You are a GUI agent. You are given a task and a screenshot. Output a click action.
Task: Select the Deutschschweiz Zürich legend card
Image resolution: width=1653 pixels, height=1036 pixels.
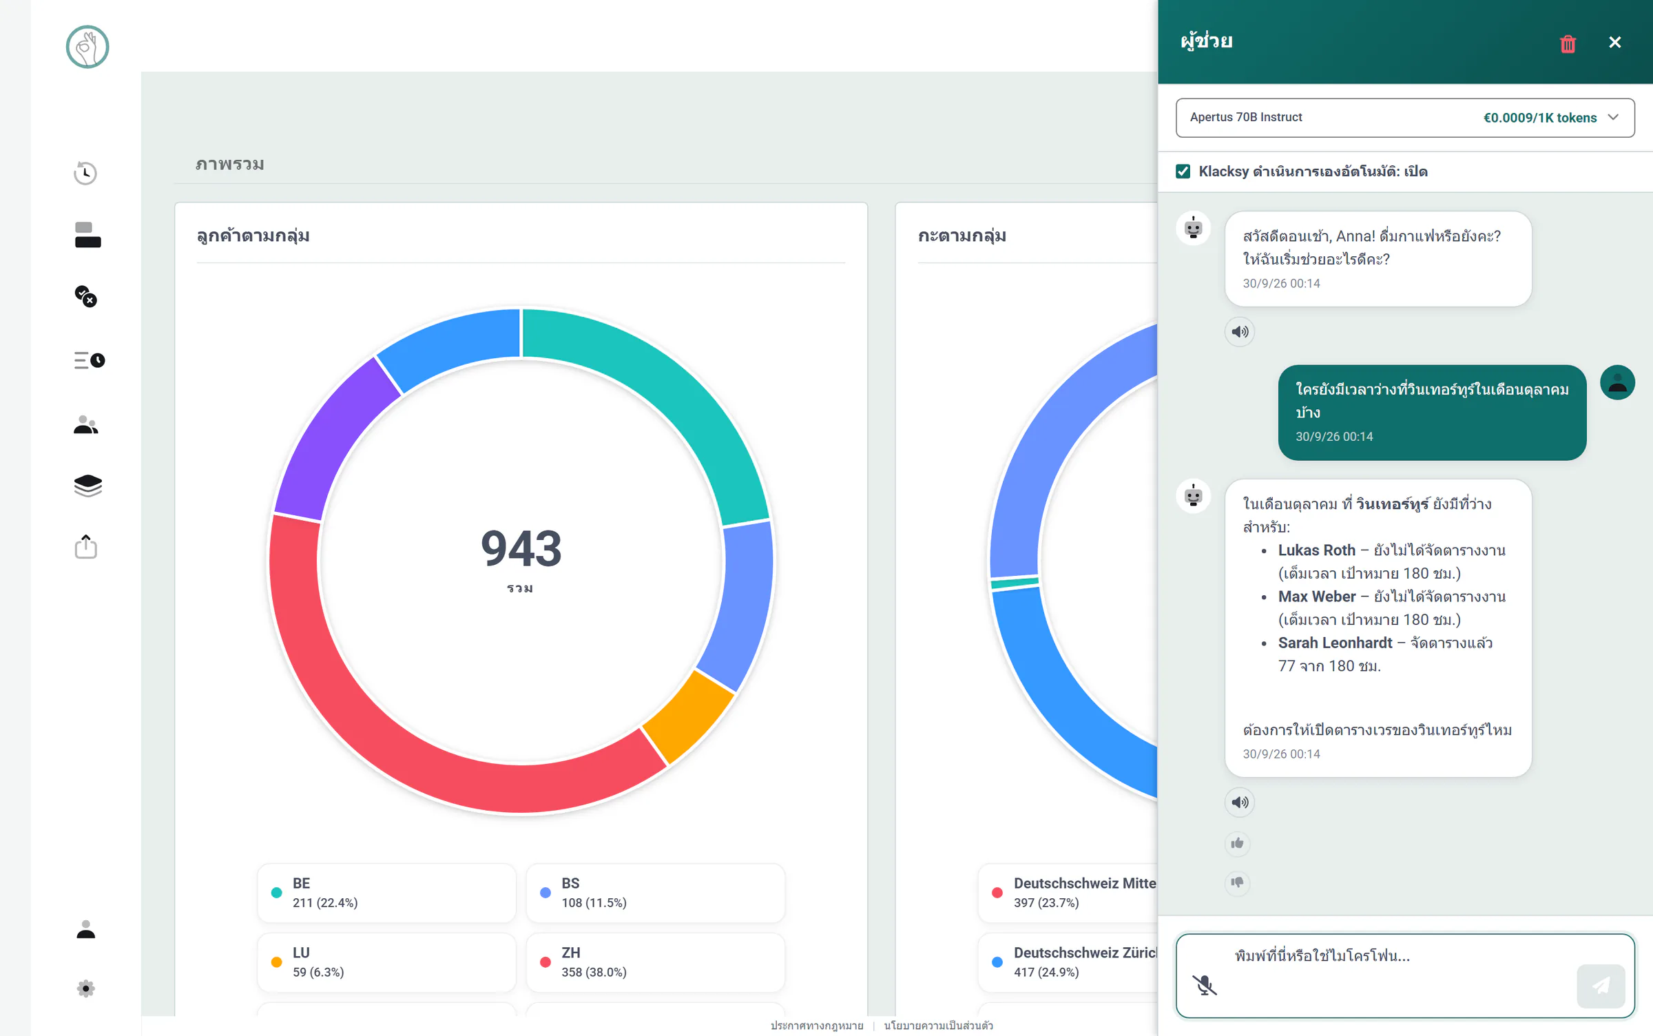(x=1068, y=962)
